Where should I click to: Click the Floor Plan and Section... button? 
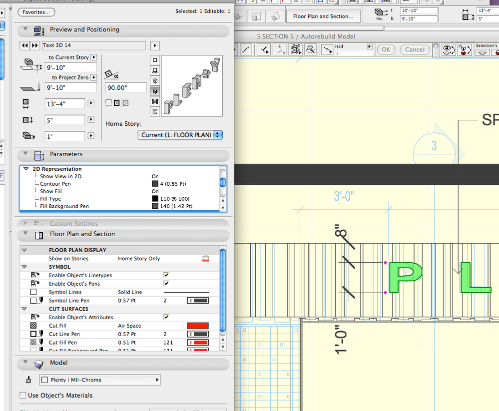pyautogui.click(x=323, y=16)
